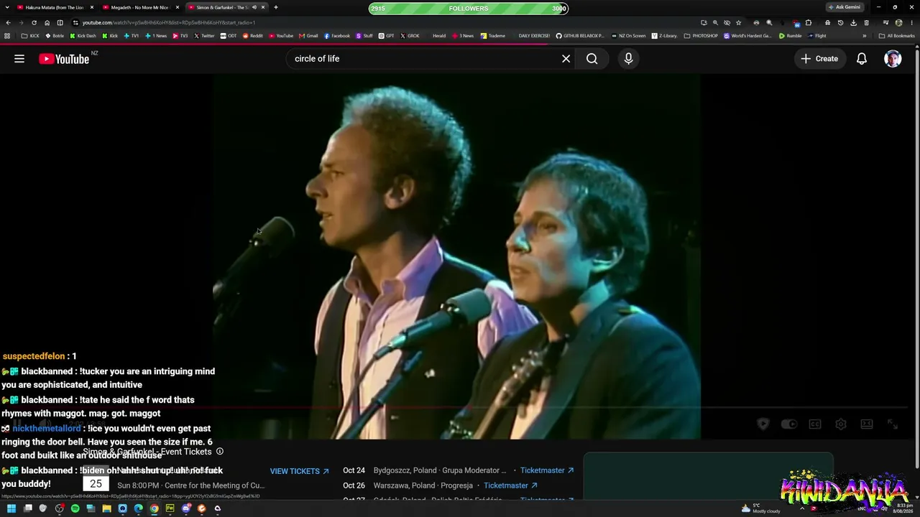Enter full screen video mode

pos(893,424)
